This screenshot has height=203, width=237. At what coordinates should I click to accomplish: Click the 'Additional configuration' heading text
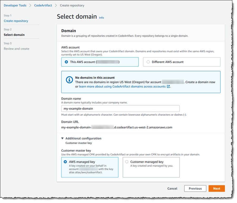tap(83, 138)
